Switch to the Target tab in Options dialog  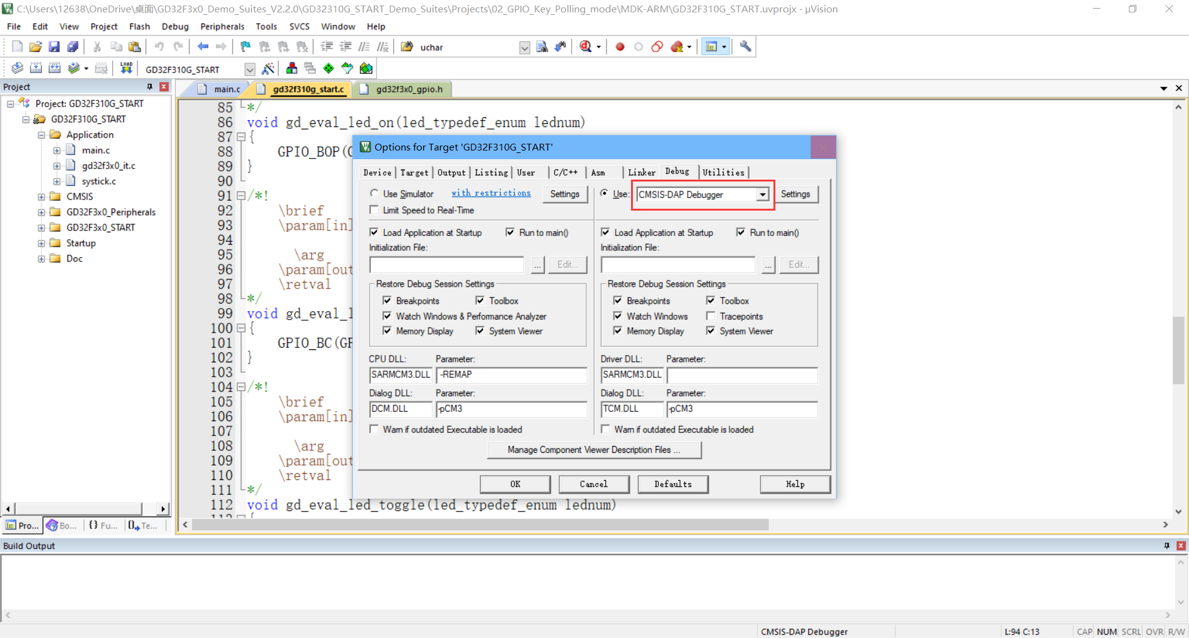coord(414,173)
